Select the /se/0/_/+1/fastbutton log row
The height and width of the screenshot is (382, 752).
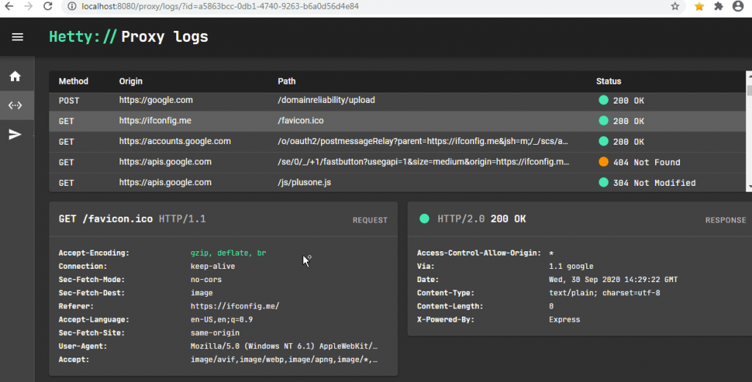coord(397,162)
